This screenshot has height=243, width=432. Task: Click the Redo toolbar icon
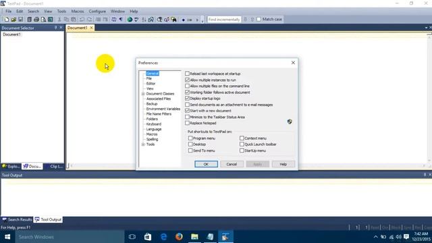[89, 20]
